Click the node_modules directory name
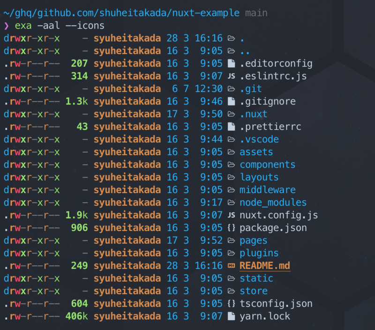 point(273,203)
